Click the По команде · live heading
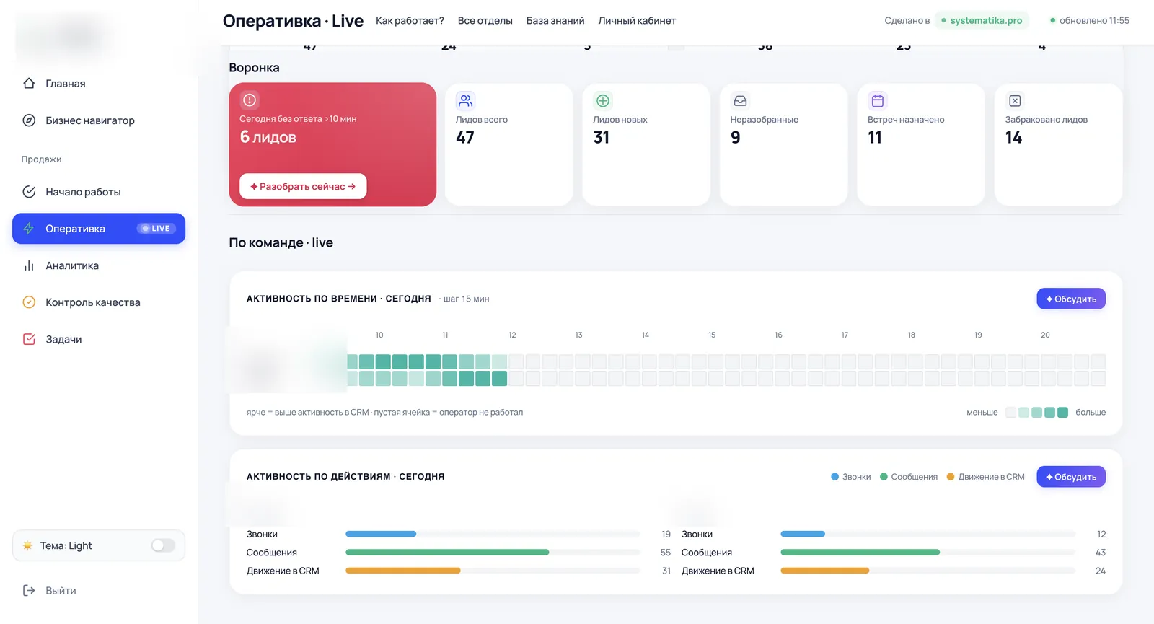1154x624 pixels. pos(281,242)
